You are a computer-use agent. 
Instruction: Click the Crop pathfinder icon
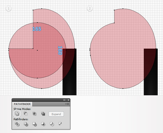point(43,124)
